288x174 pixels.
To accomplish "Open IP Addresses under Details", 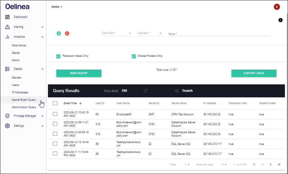I will pyautogui.click(x=20, y=92).
